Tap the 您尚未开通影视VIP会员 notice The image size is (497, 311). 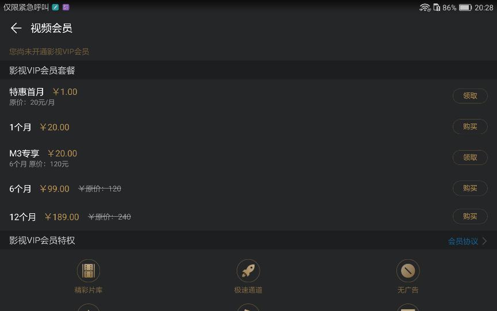coord(49,51)
